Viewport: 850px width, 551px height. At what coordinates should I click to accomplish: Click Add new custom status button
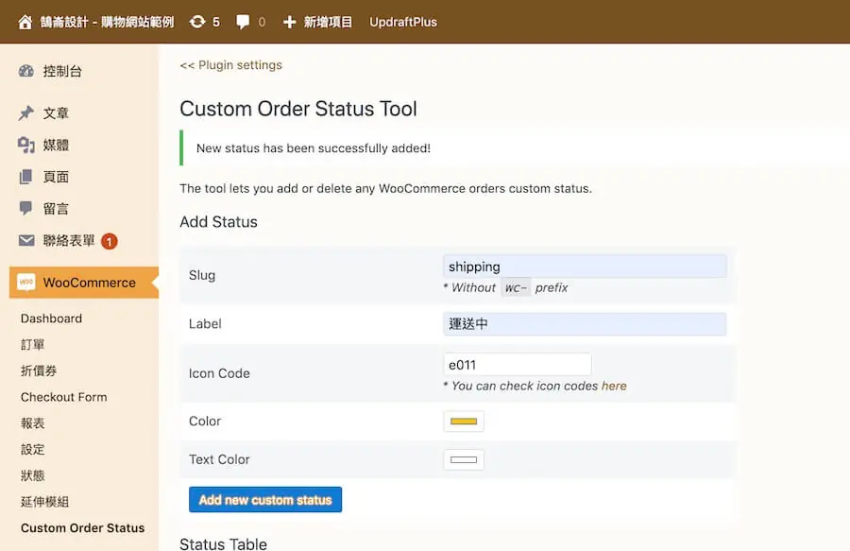click(x=265, y=499)
